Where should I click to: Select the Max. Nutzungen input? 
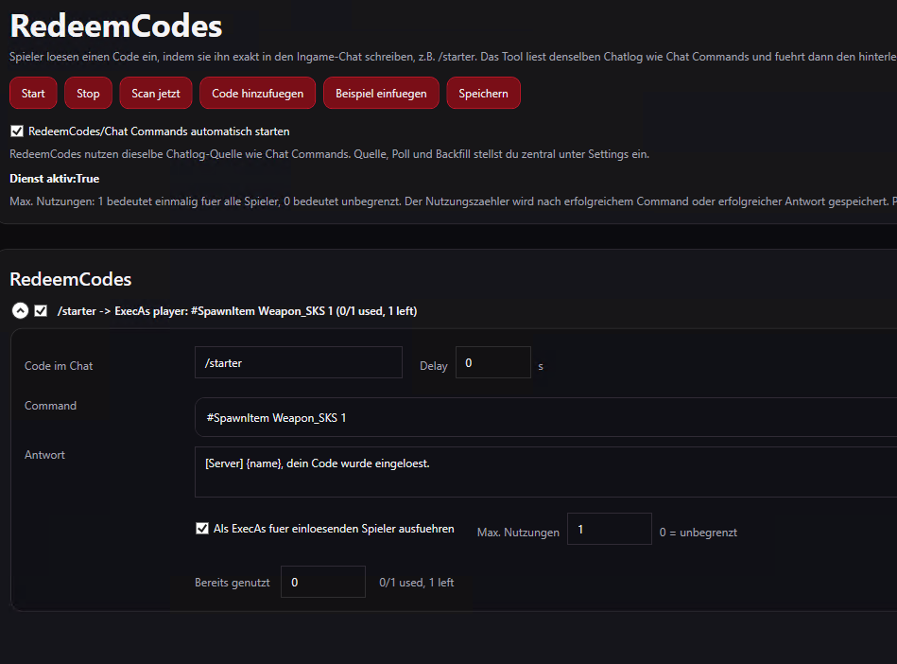pos(610,529)
